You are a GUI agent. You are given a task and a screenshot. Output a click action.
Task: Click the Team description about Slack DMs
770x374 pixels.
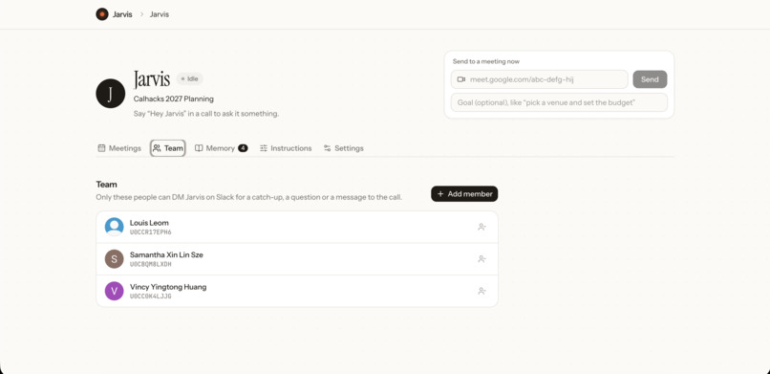(x=249, y=197)
